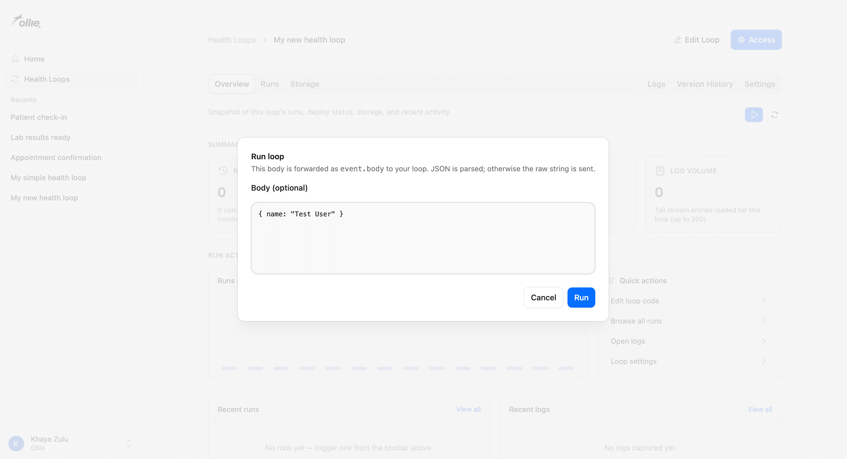This screenshot has width=847, height=459.
Task: Open recent Lab results ready loop
Action: (x=40, y=137)
